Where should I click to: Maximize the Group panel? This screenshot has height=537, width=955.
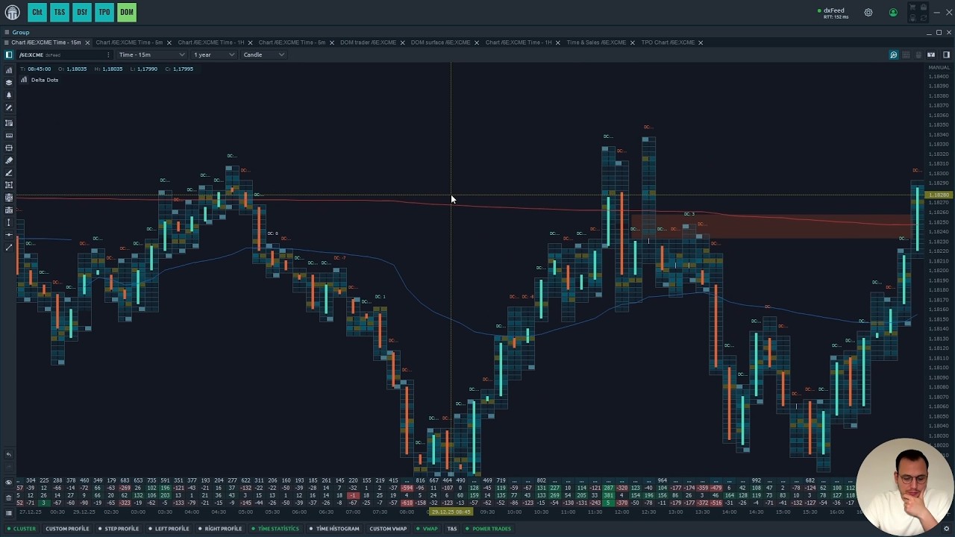point(939,32)
